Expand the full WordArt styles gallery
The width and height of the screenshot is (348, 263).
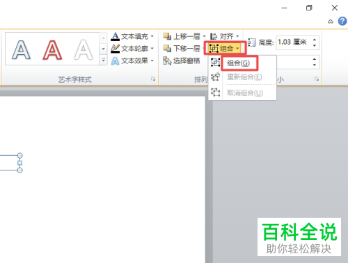pos(103,61)
